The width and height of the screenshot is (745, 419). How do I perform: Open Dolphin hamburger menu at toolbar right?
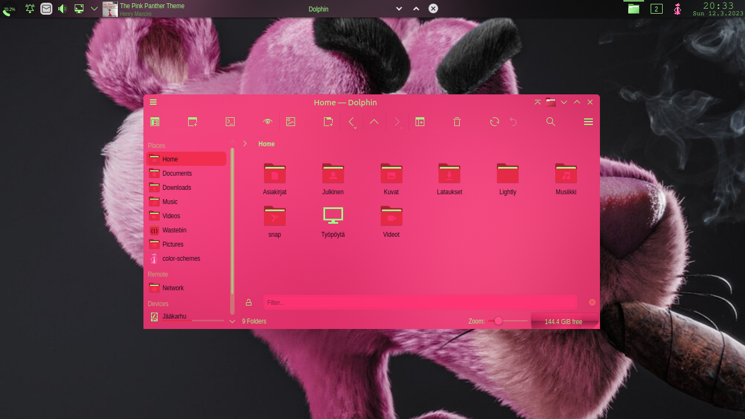pyautogui.click(x=588, y=122)
